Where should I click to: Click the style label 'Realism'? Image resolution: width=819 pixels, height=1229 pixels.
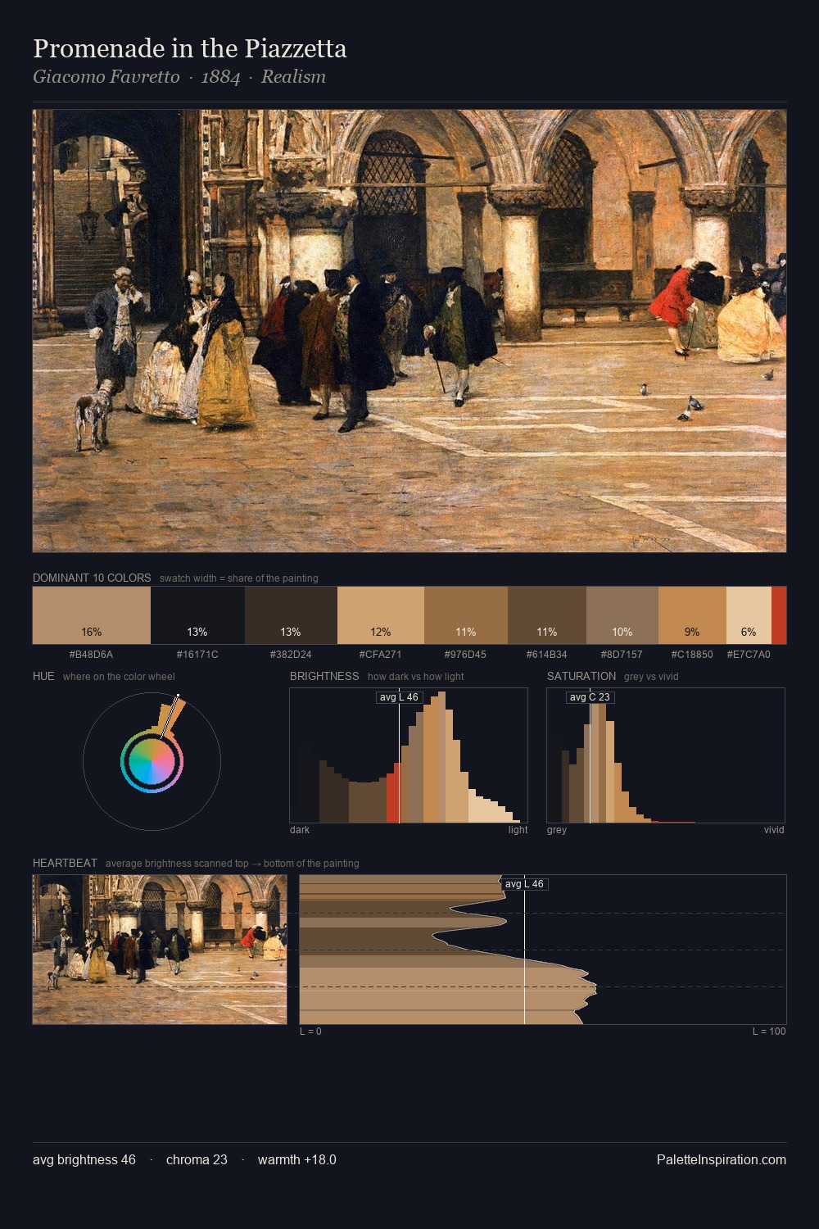click(293, 77)
